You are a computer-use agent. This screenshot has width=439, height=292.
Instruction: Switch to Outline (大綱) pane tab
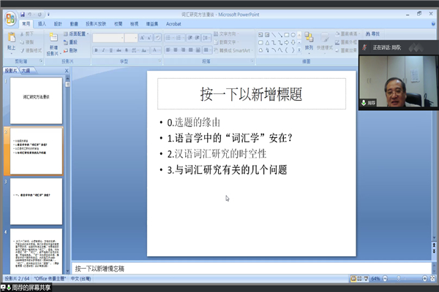coord(25,71)
